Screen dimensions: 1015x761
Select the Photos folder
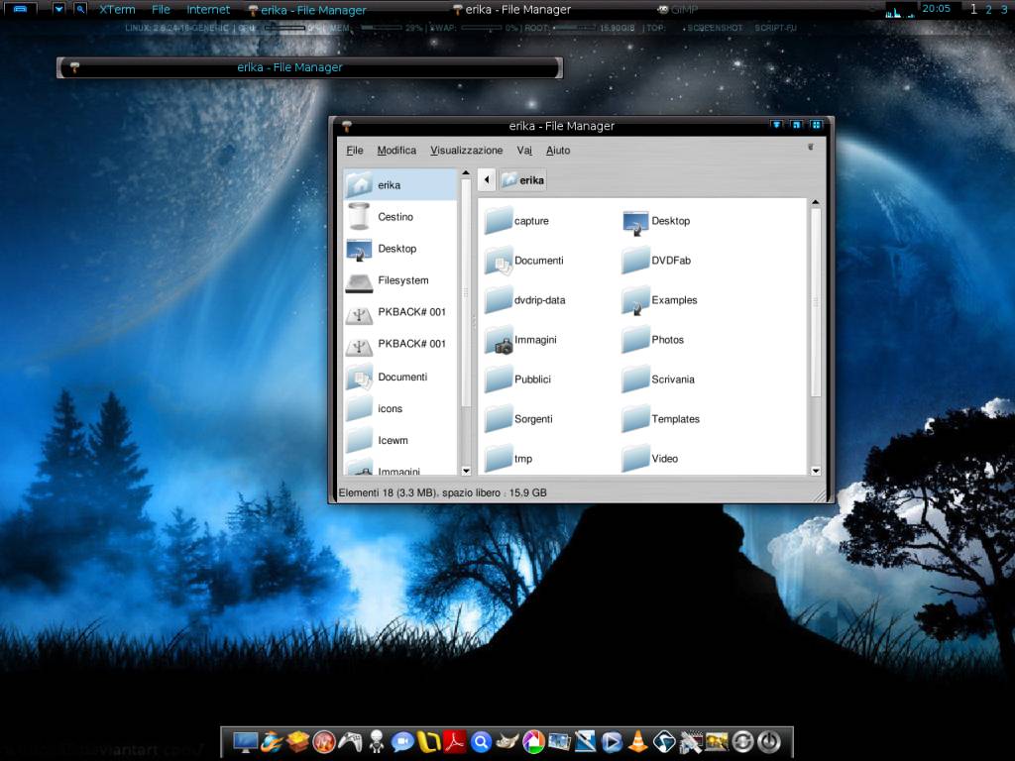pos(653,340)
